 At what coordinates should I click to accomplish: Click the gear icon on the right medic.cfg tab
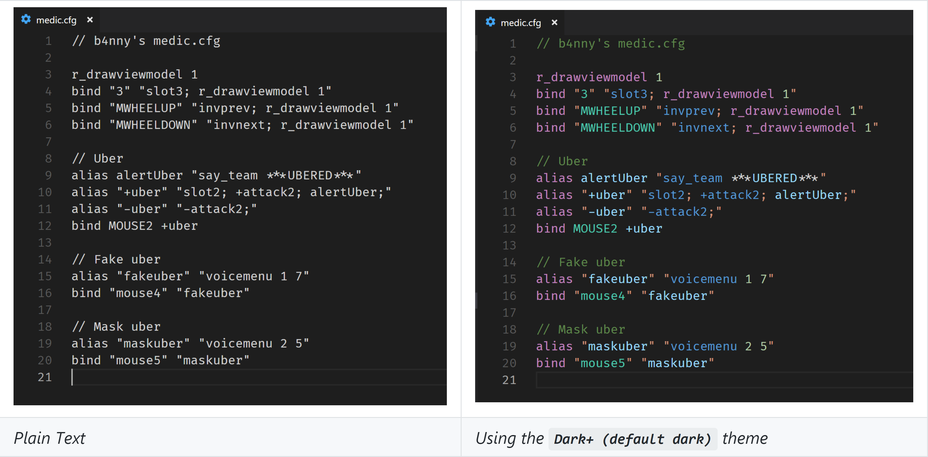tap(490, 22)
